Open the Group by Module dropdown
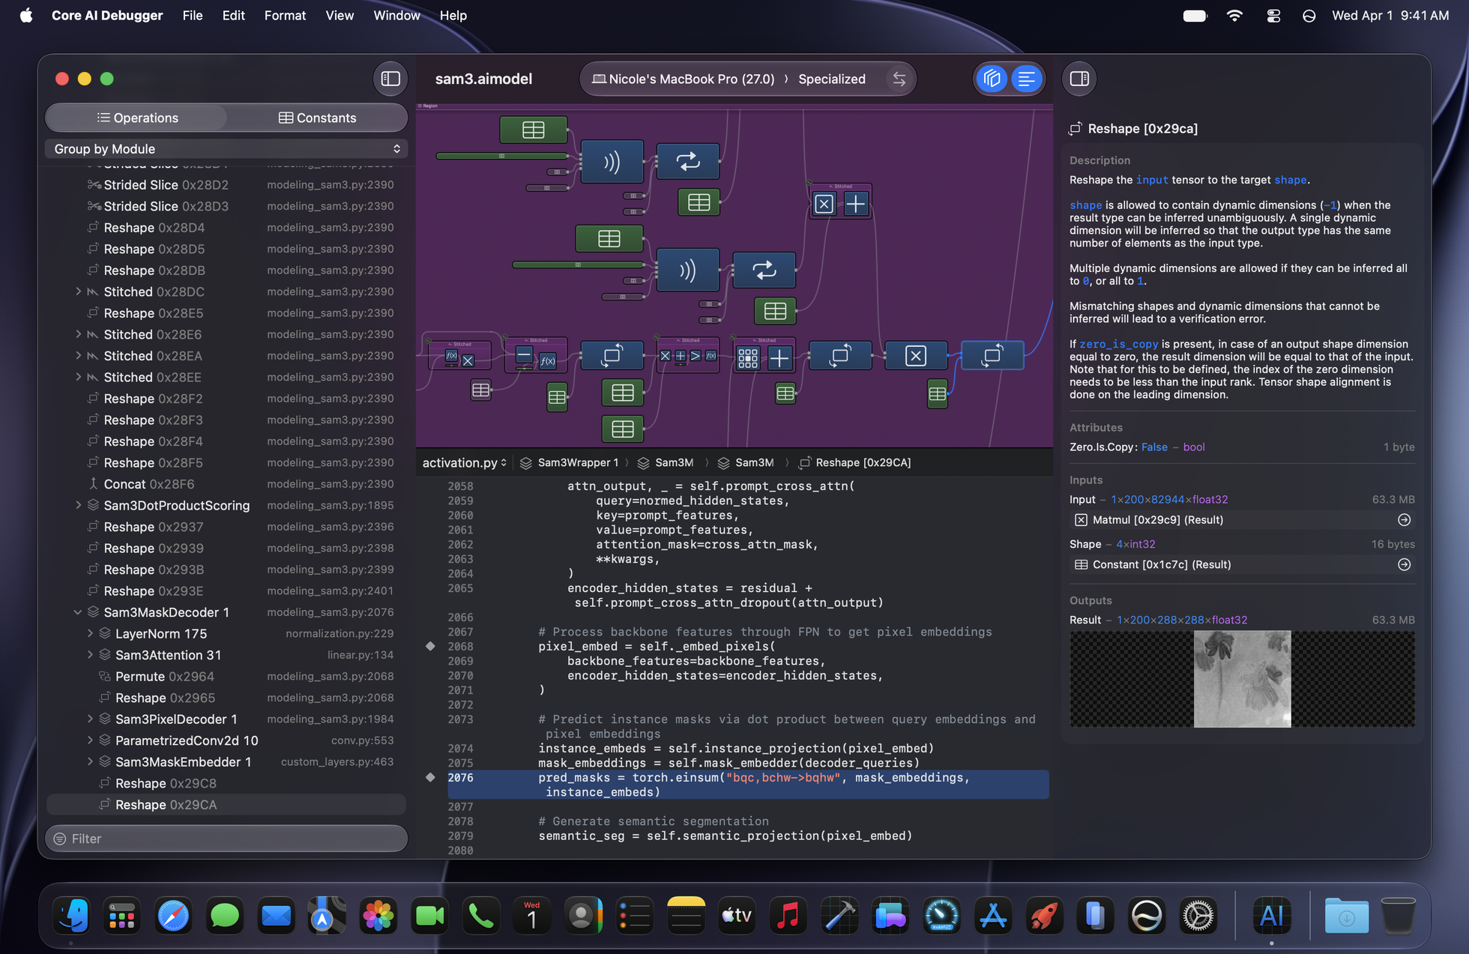This screenshot has width=1469, height=954. pyautogui.click(x=226, y=148)
